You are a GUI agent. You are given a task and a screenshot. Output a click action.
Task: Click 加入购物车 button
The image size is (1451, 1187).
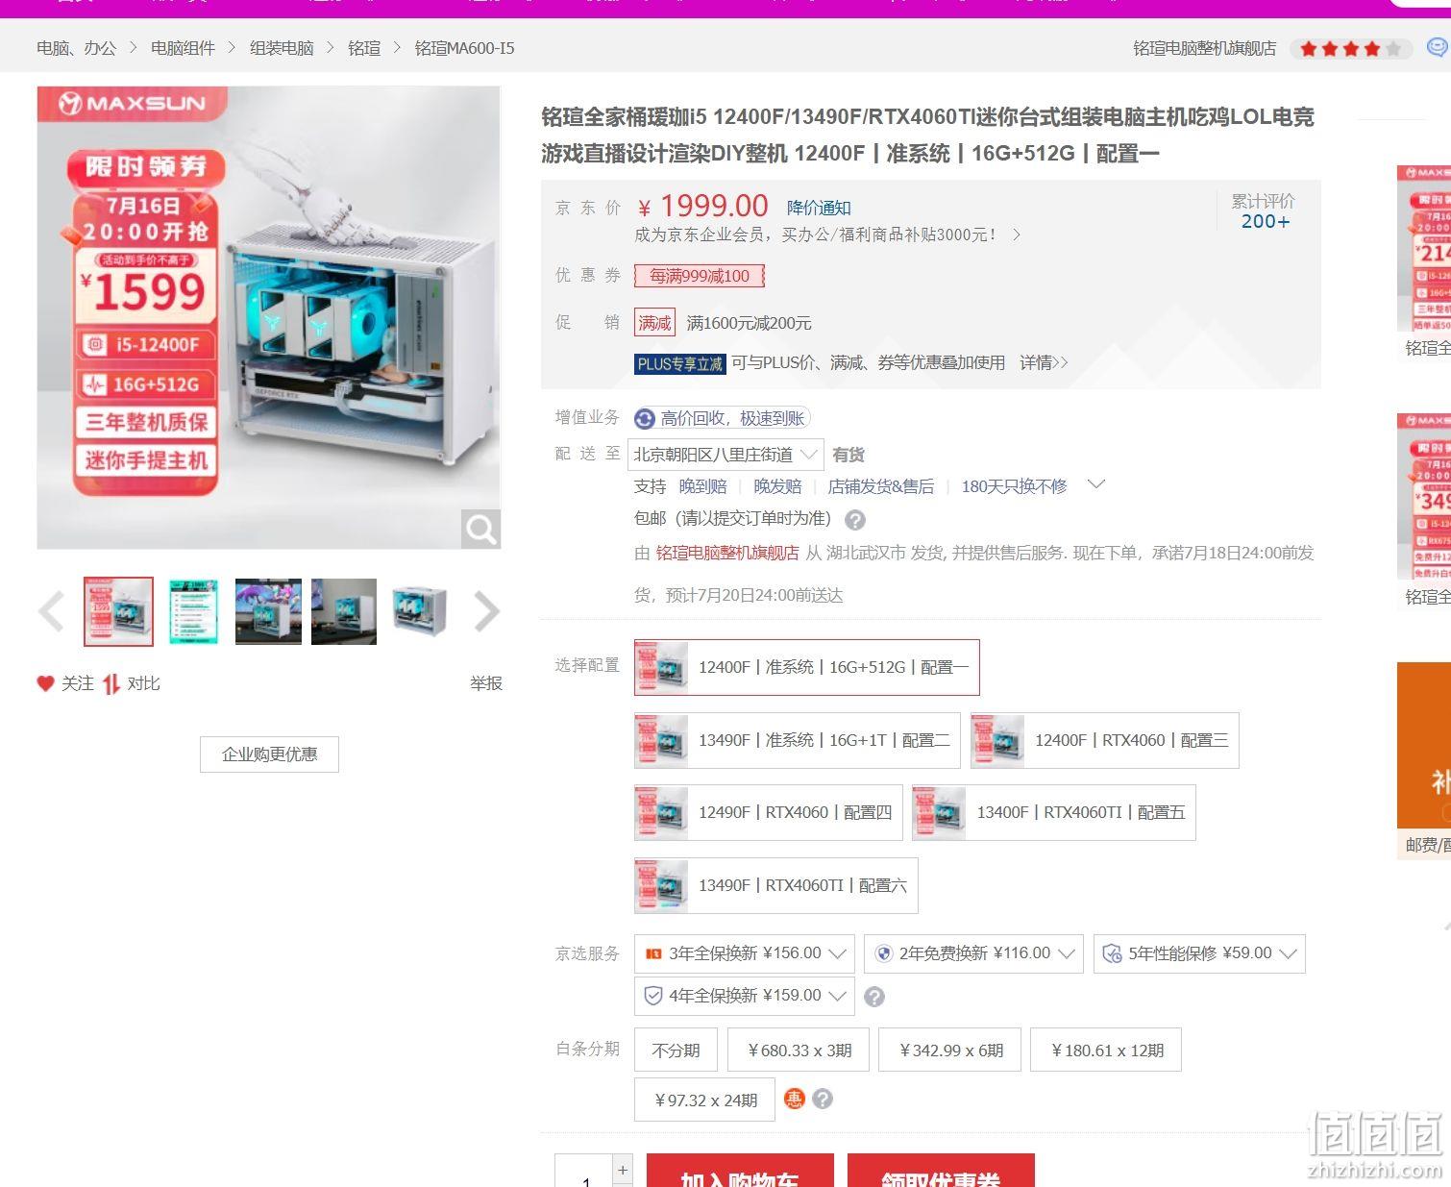tap(740, 1171)
